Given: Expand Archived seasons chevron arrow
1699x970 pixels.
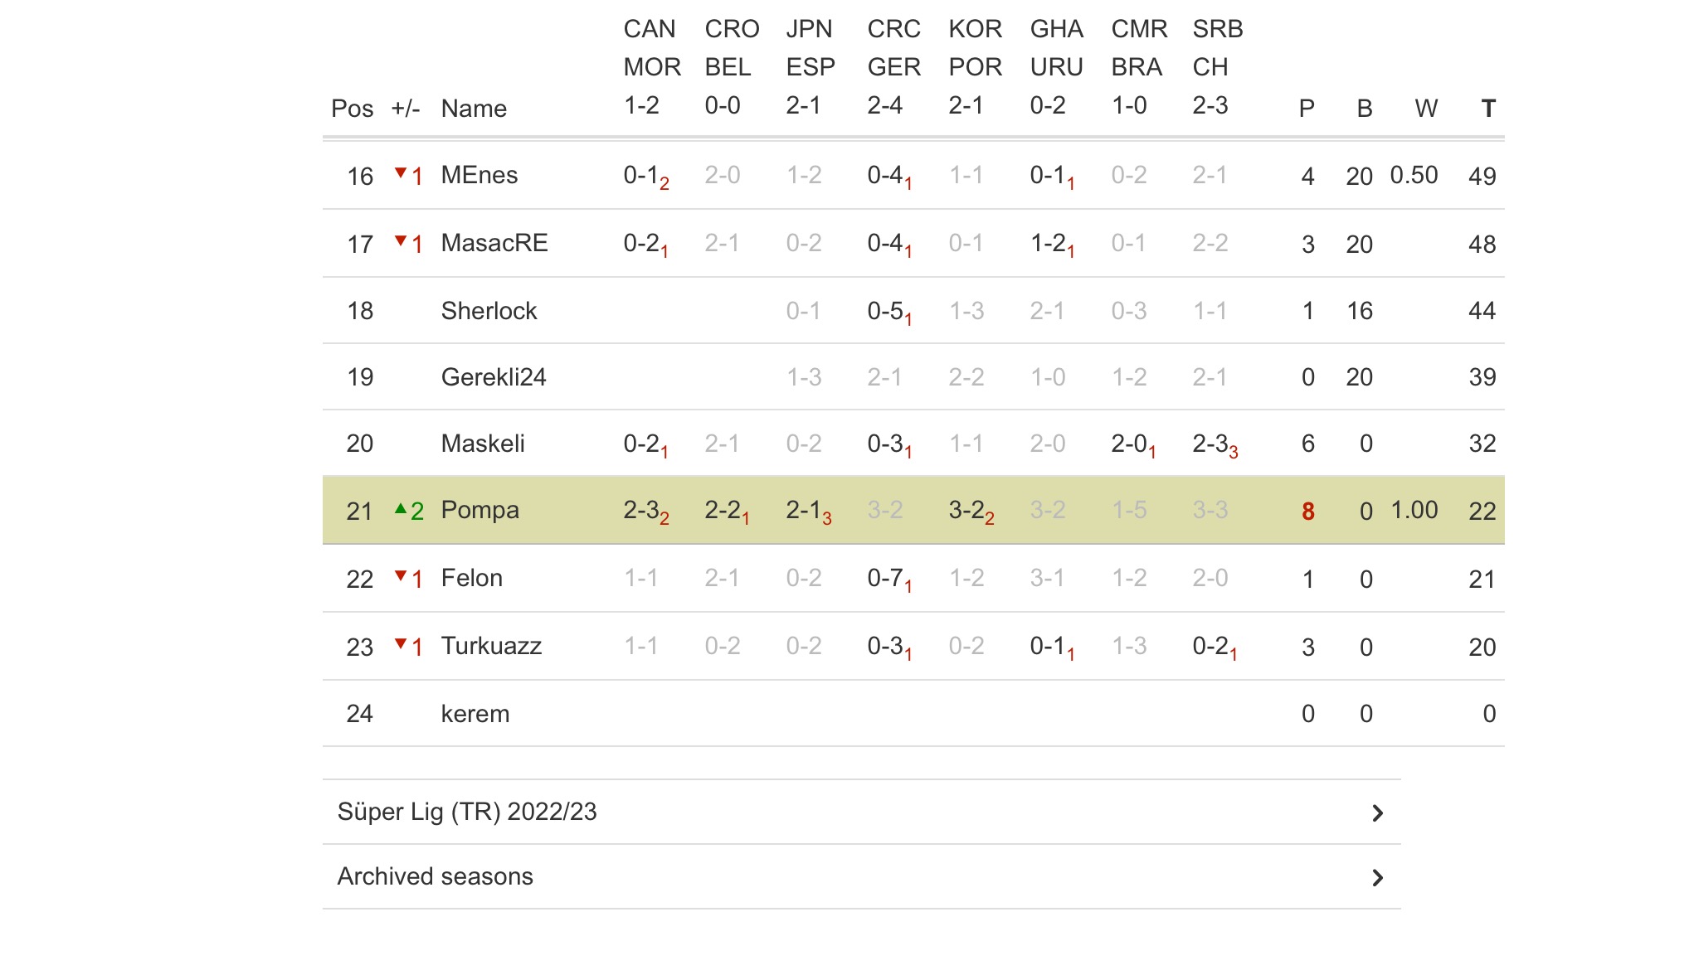Looking at the screenshot, I should (x=1377, y=878).
